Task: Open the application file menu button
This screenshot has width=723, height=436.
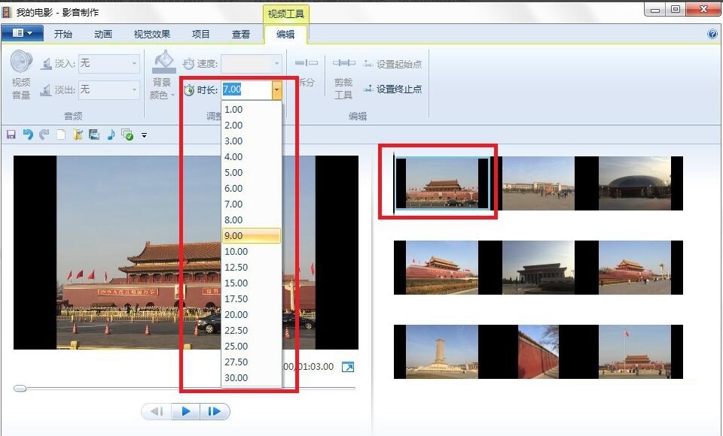Action: click(22, 33)
